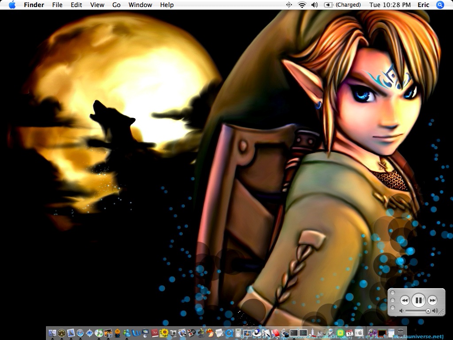Open System Preferences Apple icon in the dock
This screenshot has height=340, width=453.
[x=359, y=333]
